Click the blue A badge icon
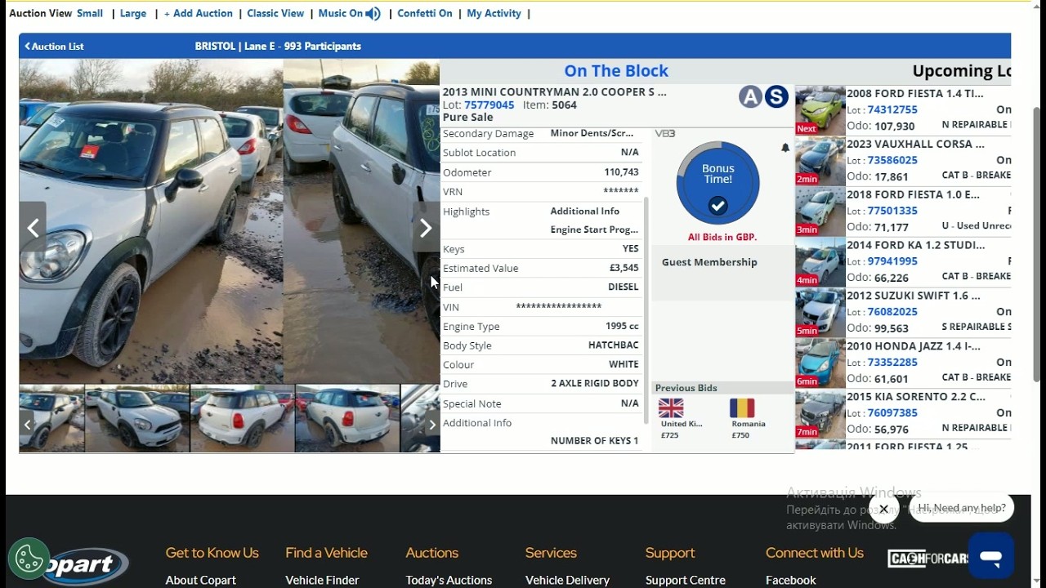The width and height of the screenshot is (1046, 588). tap(750, 97)
